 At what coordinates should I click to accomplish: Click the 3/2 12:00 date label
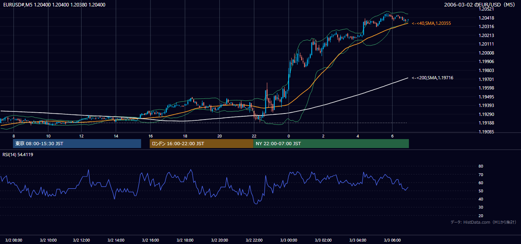pyautogui.click(x=82, y=240)
